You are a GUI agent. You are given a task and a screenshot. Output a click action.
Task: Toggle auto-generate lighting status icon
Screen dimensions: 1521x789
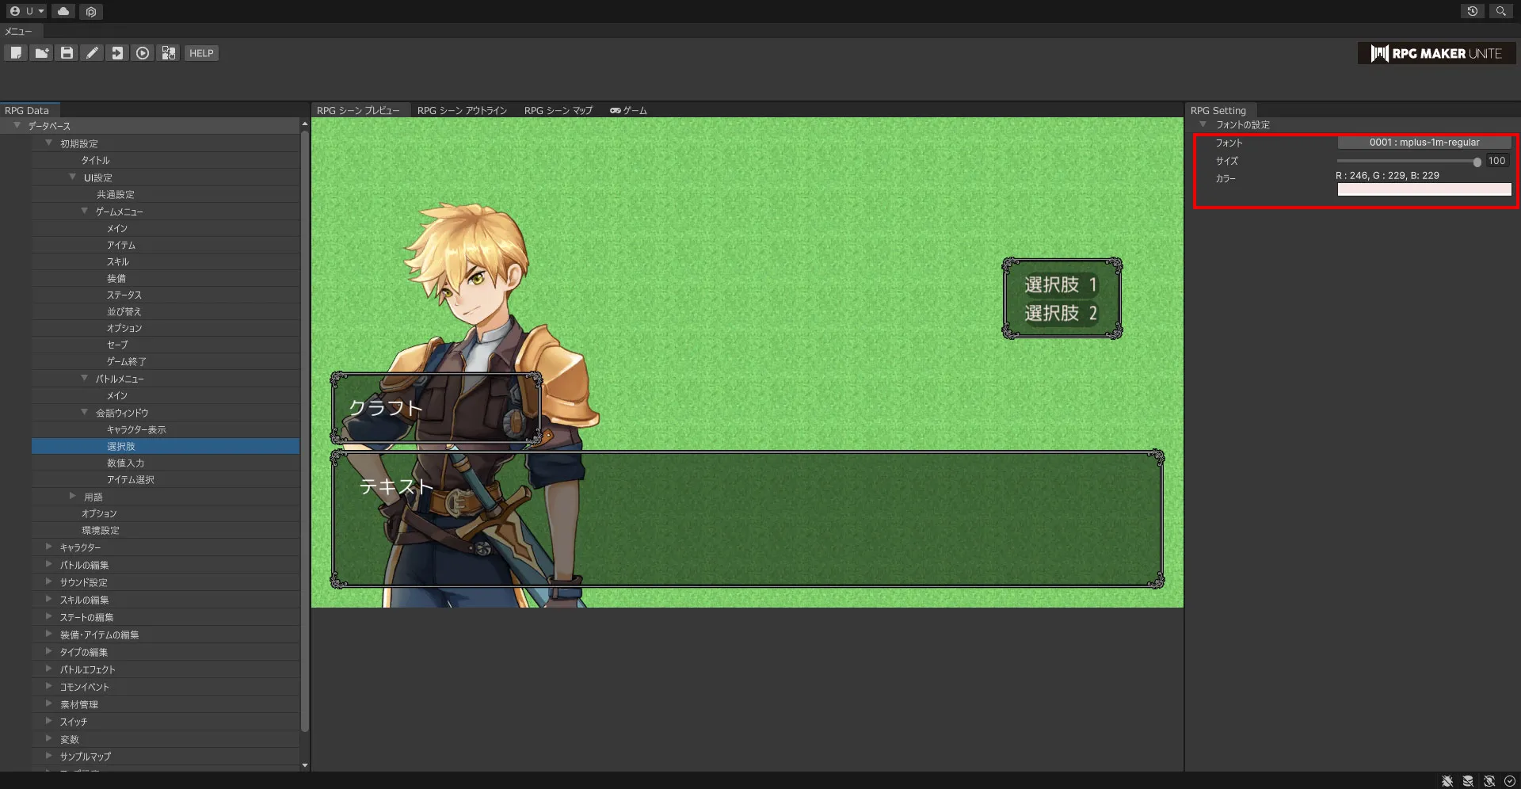pos(1489,781)
